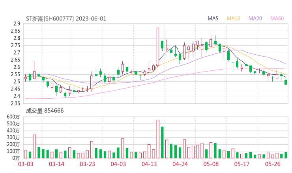The width and height of the screenshot is (292, 173).
Task: Click the 03-14 date axis label
Action: click(56, 164)
